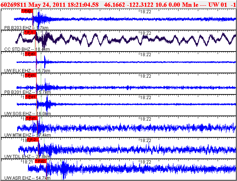Click the 18:21 time label on ASR trace
The height and width of the screenshot is (181, 237).
point(27,162)
